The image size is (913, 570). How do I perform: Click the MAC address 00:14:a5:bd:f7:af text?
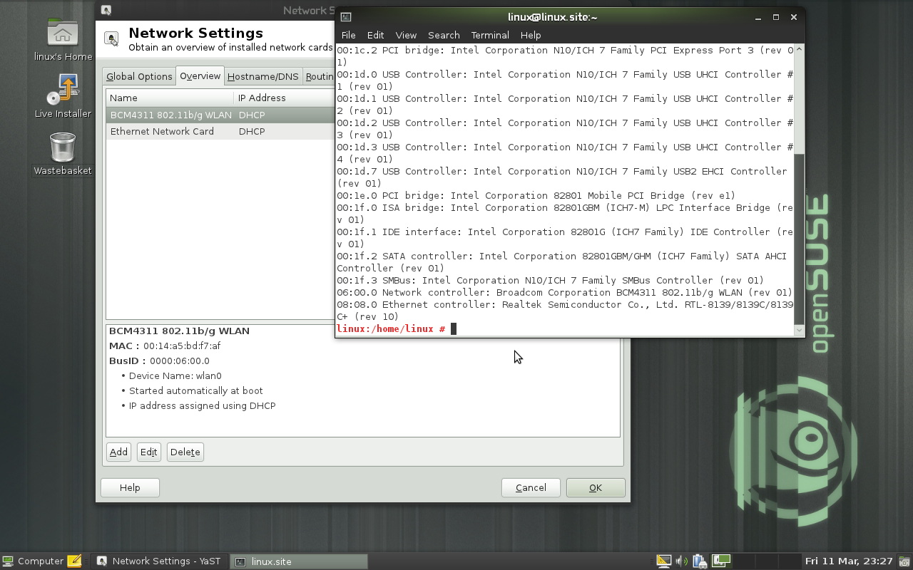[182, 346]
